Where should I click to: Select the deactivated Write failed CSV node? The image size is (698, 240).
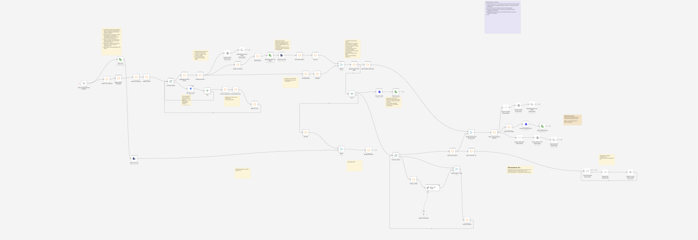(x=554, y=140)
